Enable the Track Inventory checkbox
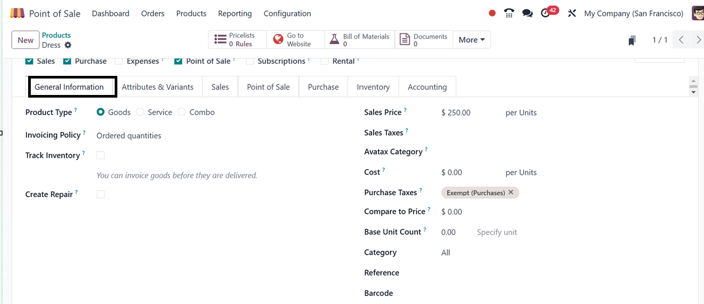 coord(101,155)
